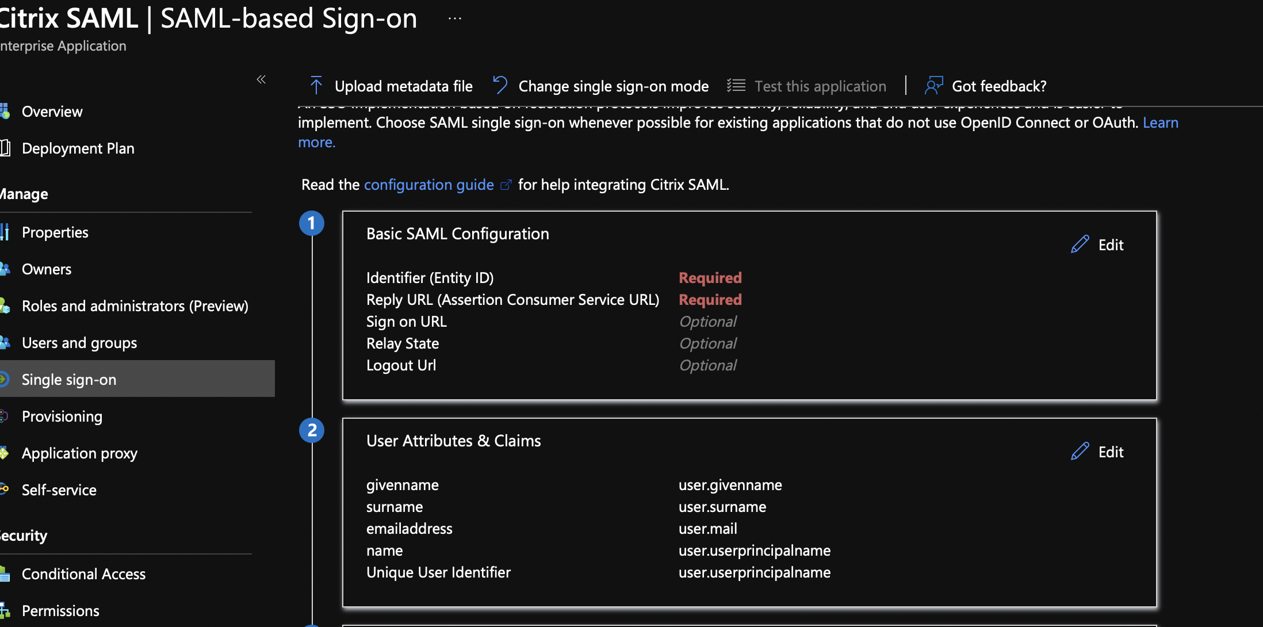Click the pencil icon in Basic SAML Configuration
Screen dimensions: 1263x627
[x=1080, y=244]
